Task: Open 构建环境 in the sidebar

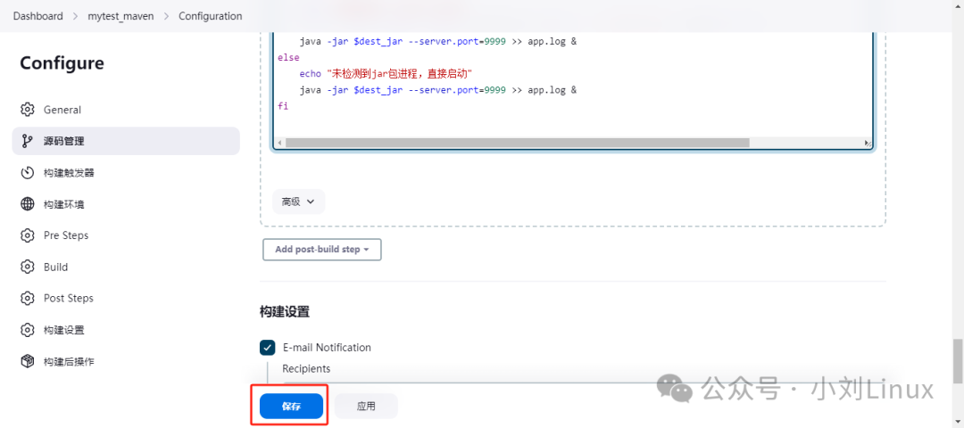Action: (x=126, y=204)
